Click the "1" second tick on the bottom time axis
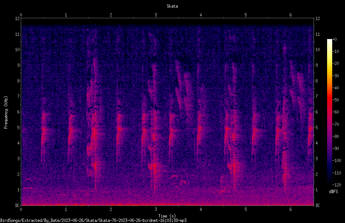This screenshot has height=223, width=345. click(66, 209)
